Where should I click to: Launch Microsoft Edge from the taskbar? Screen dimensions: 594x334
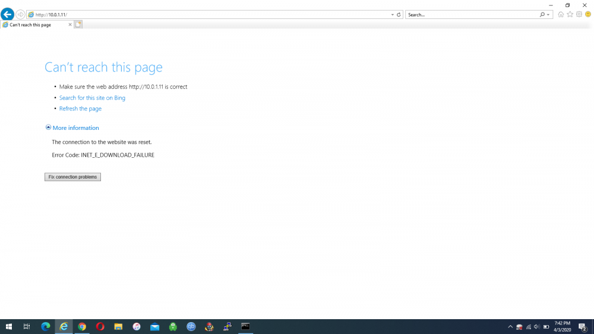tap(46, 326)
